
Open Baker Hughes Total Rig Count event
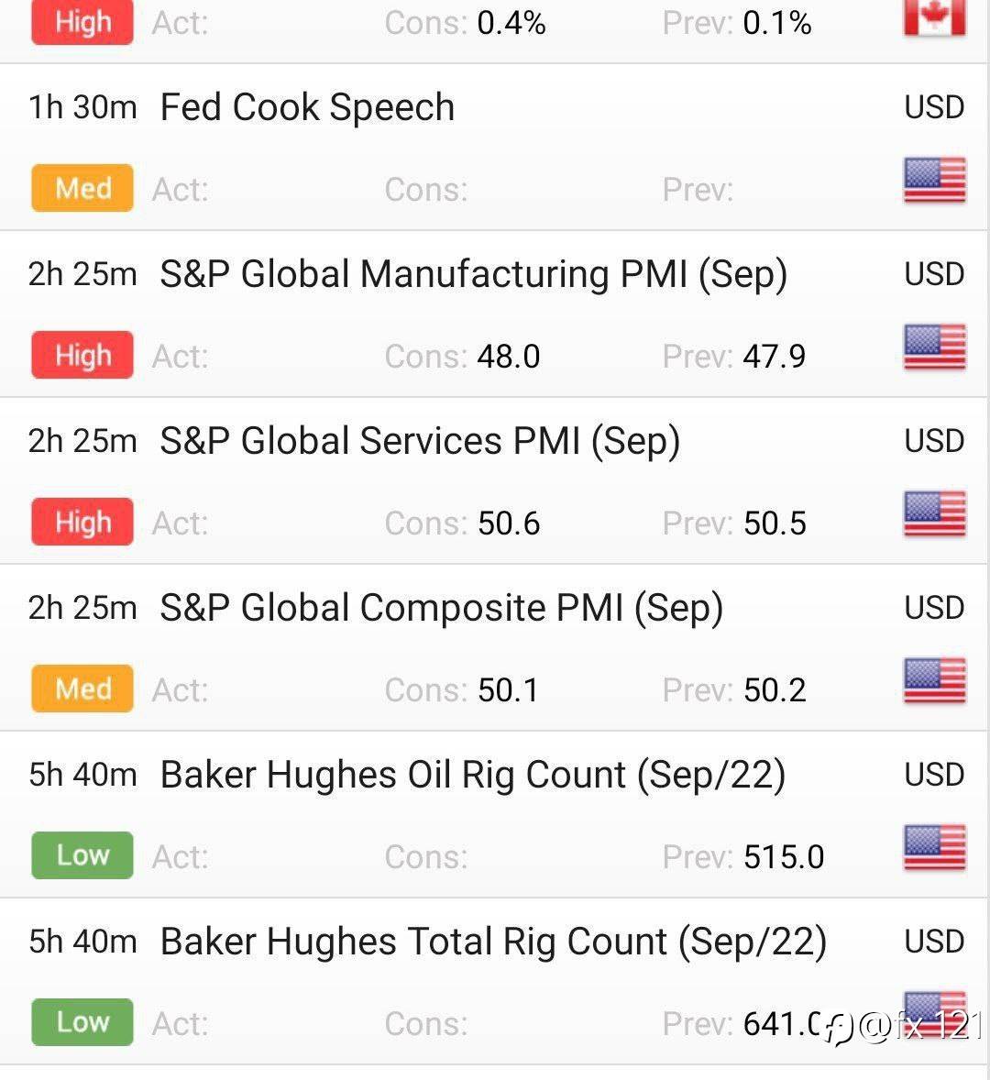coord(493,942)
